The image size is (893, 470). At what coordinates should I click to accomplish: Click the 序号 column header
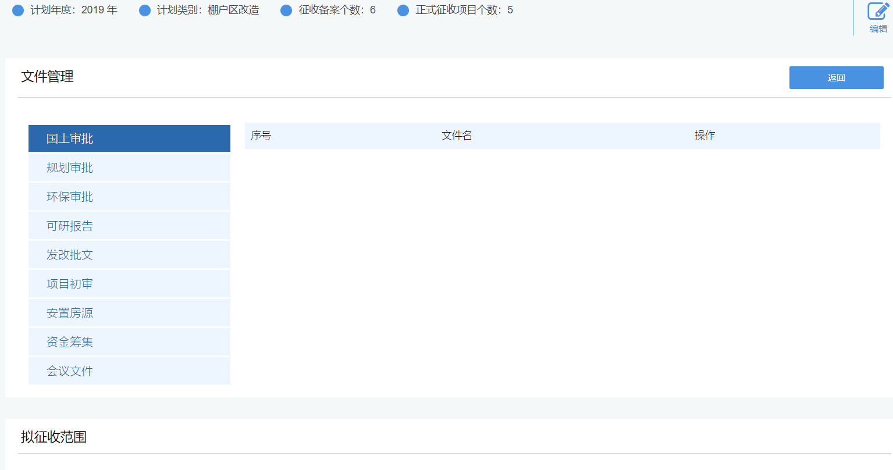261,136
